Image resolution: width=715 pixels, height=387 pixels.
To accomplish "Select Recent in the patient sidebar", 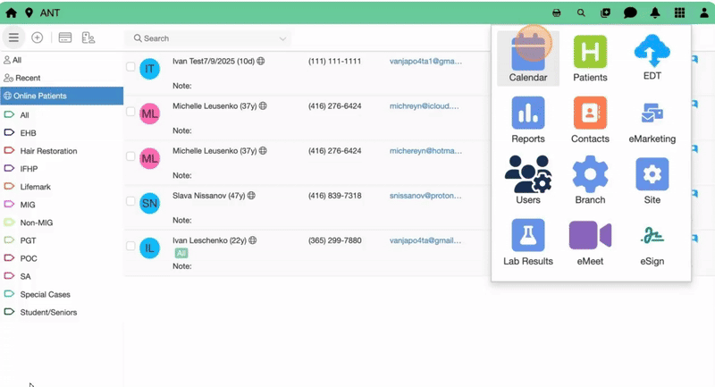I will coord(27,78).
